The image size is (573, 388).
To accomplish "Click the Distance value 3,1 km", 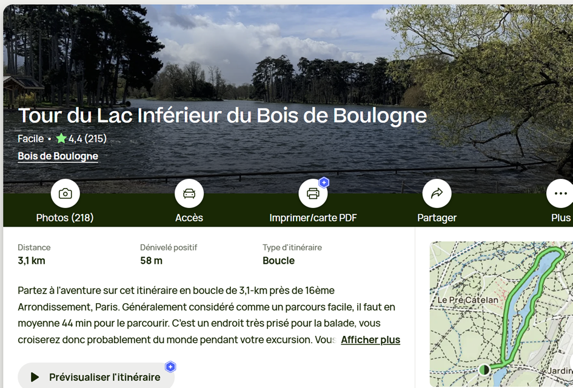I will click(x=32, y=261).
